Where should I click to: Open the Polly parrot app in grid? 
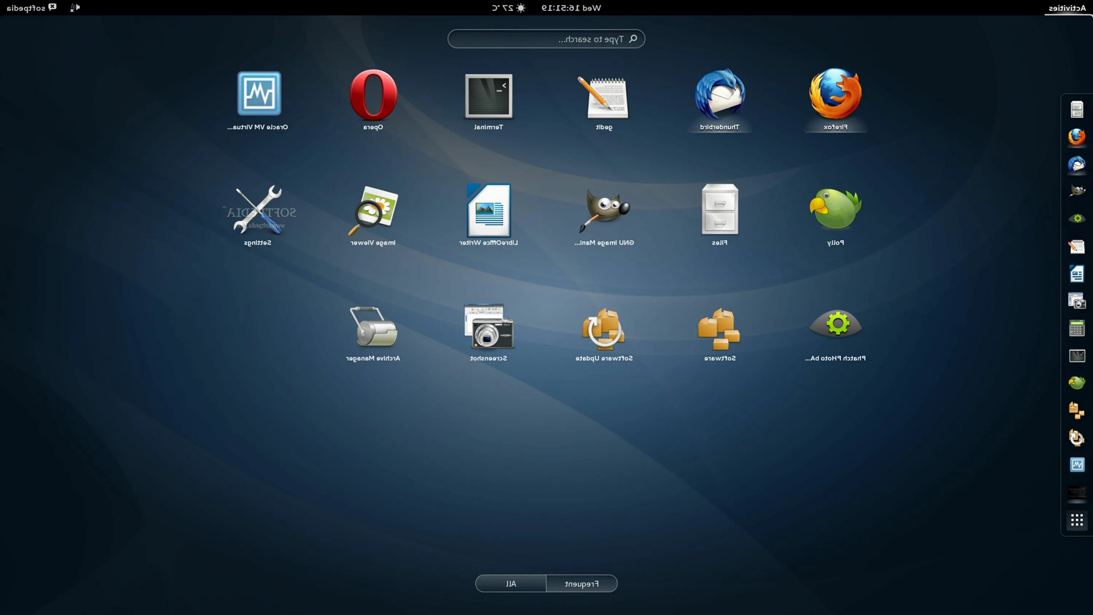click(835, 216)
